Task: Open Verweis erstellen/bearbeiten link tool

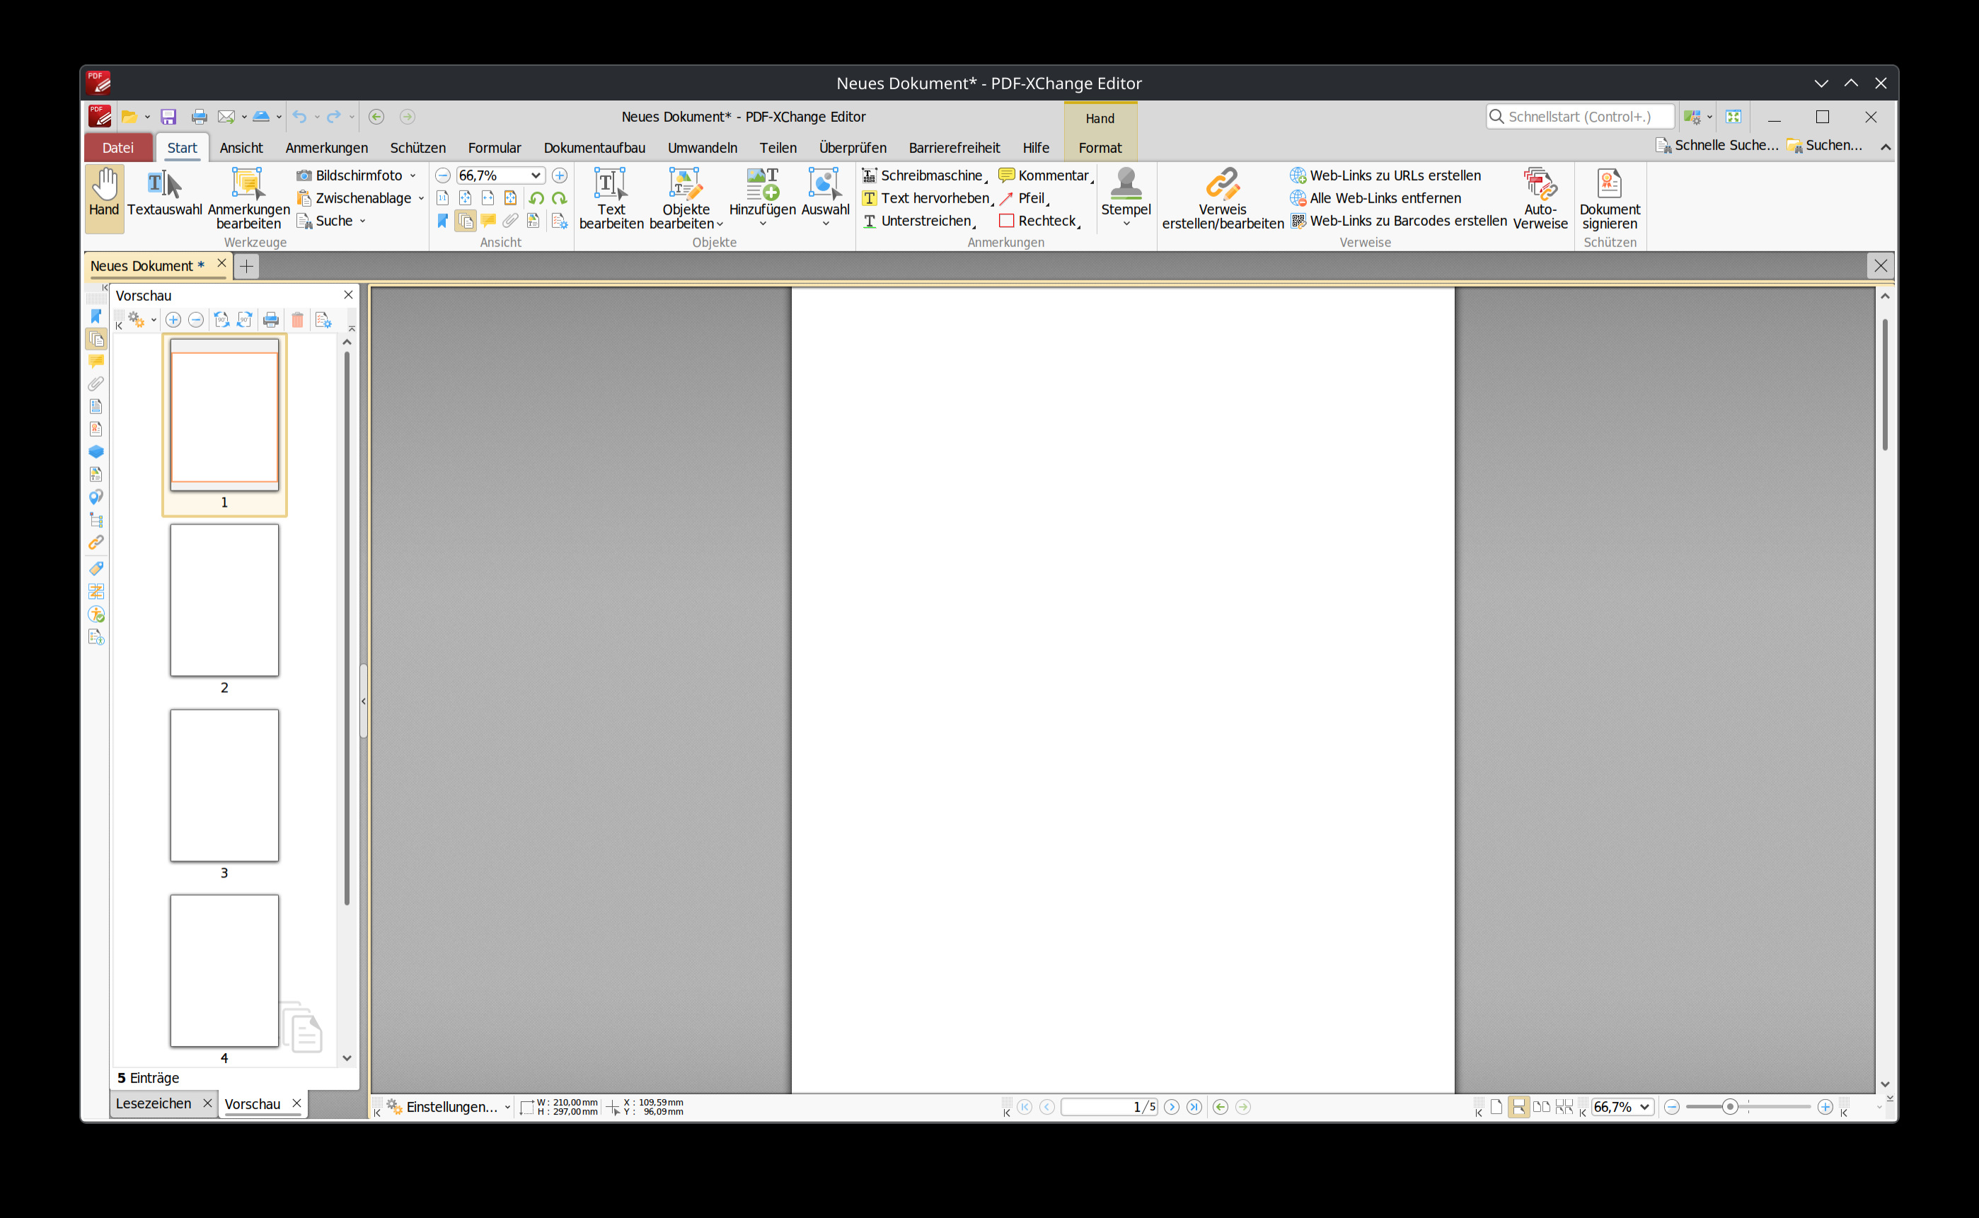Action: point(1222,198)
